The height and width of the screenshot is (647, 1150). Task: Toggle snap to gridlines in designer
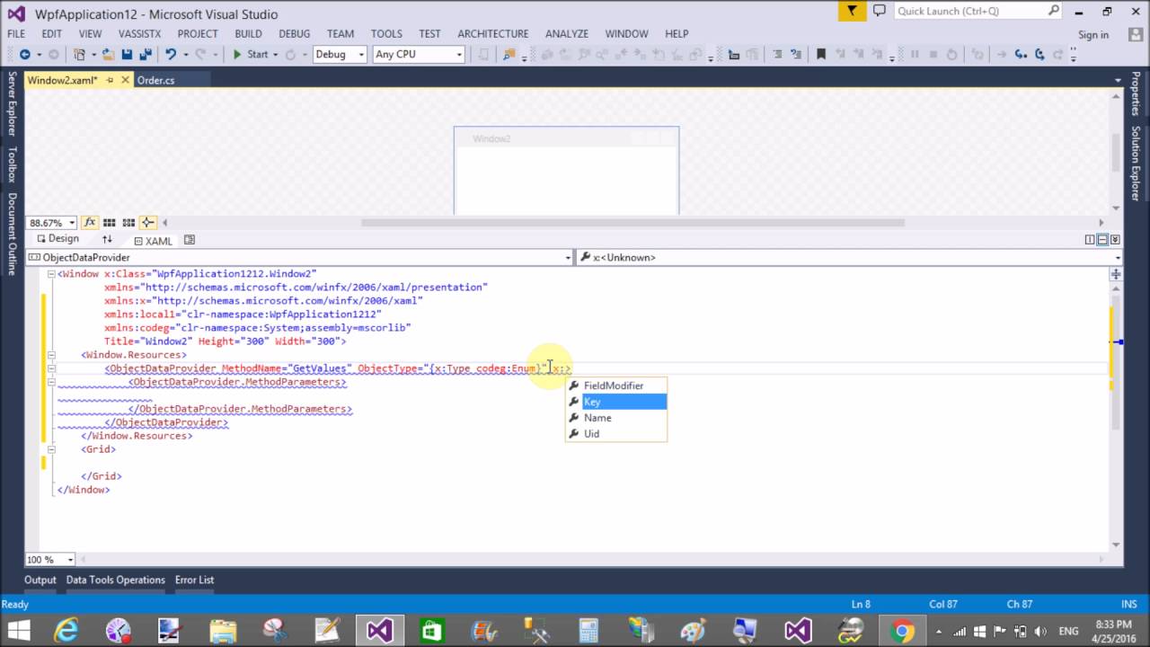point(128,222)
